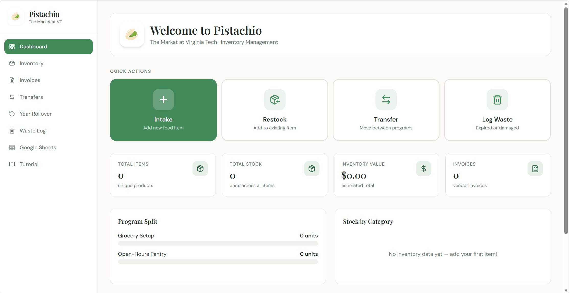This screenshot has height=293, width=570.
Task: Click the Total Stock cube icon
Action: pyautogui.click(x=312, y=169)
